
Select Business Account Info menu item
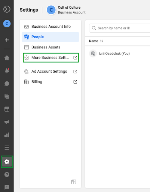[x=50, y=27]
